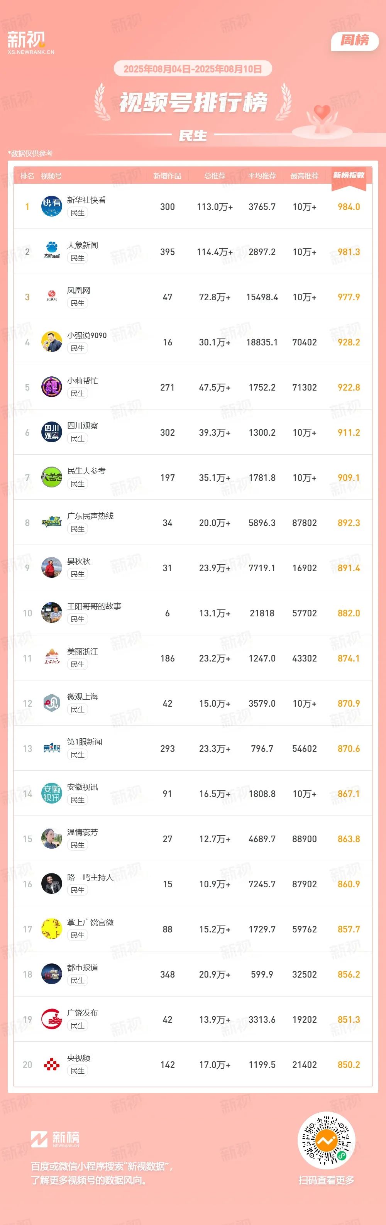The width and height of the screenshot is (386, 1225).
Task: Click the 最高推荐 column header
Action: click(x=304, y=176)
